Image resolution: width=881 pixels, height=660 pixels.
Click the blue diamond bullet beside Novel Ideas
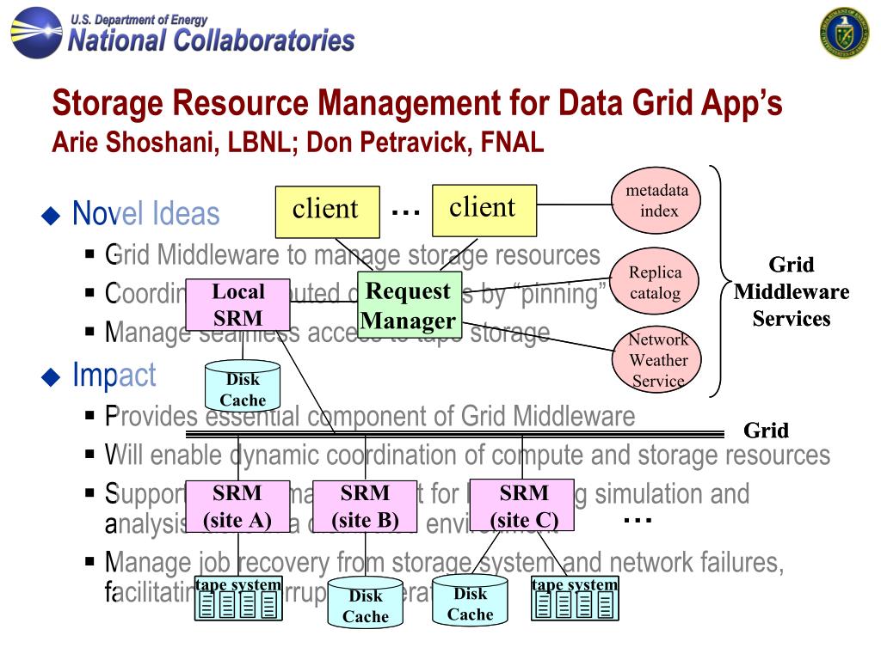[51, 216]
